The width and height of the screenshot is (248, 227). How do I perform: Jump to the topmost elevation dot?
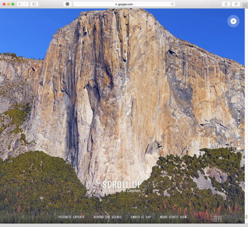point(239,83)
